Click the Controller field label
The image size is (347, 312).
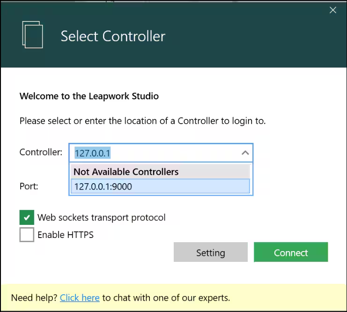(x=41, y=152)
